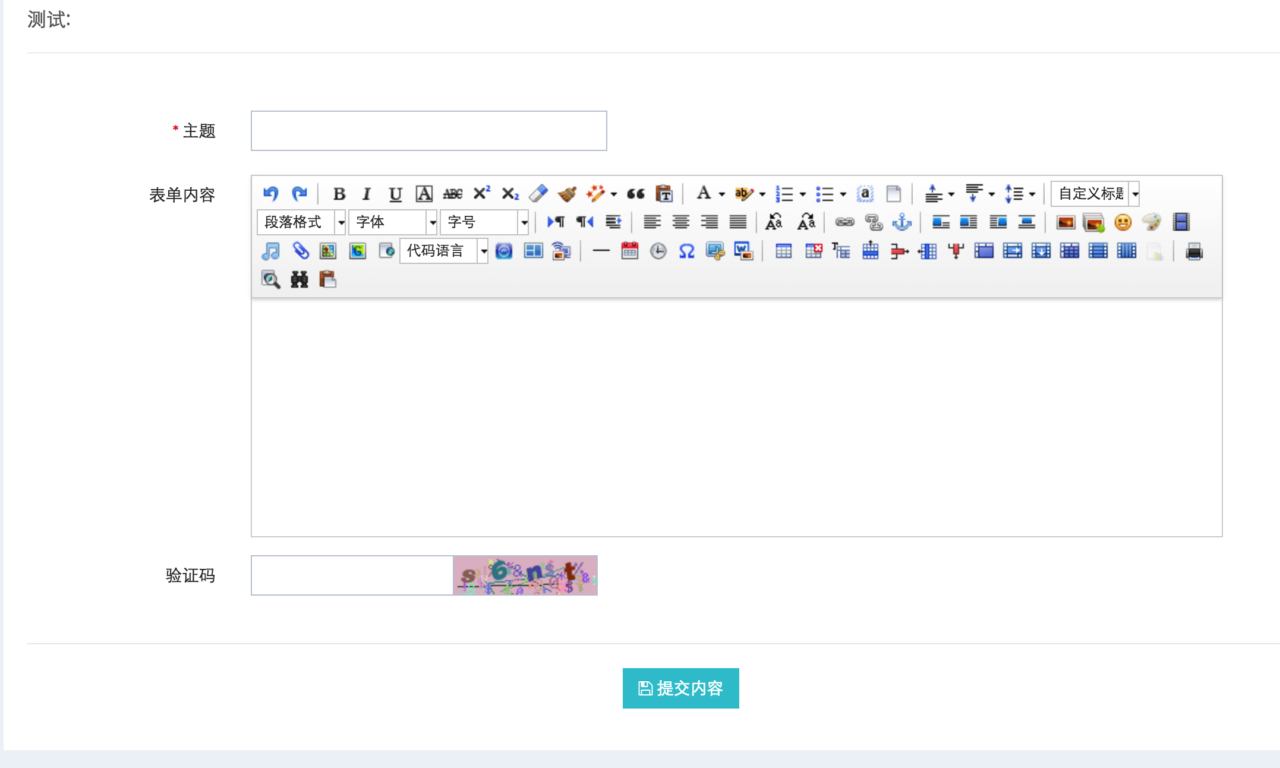Toggle italic formatting
The width and height of the screenshot is (1280, 768).
(367, 193)
